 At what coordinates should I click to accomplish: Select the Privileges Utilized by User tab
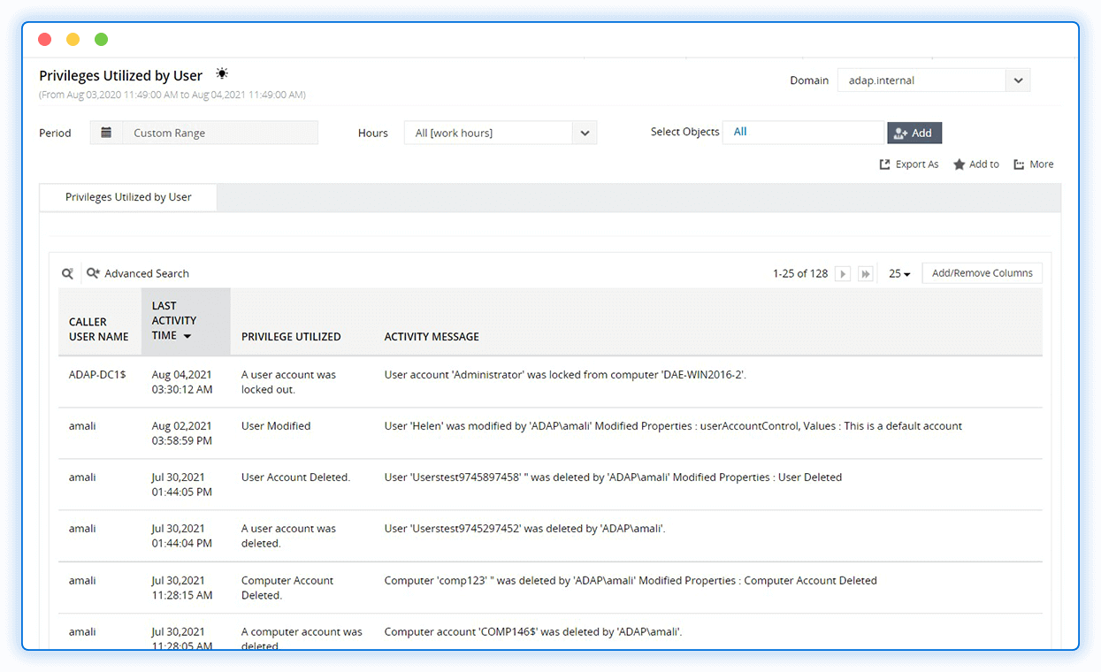[127, 197]
